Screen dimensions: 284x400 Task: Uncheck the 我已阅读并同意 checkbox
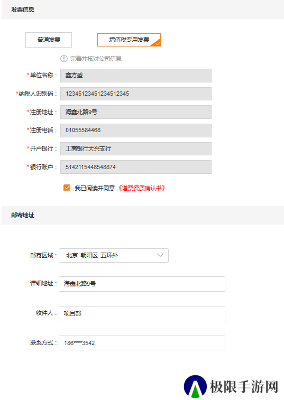click(67, 188)
